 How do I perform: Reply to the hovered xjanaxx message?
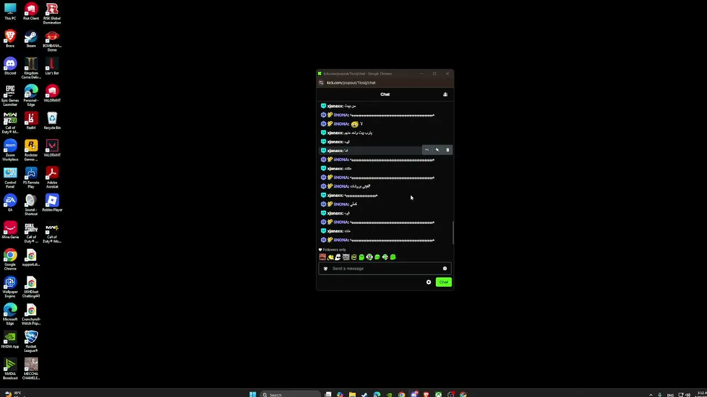pos(426,150)
